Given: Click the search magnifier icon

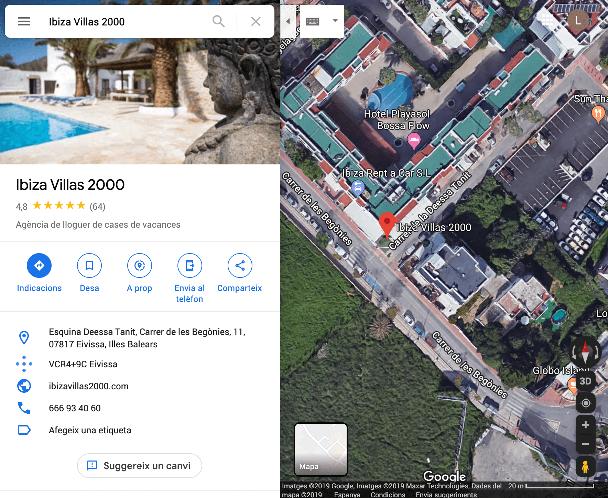Looking at the screenshot, I should point(218,21).
